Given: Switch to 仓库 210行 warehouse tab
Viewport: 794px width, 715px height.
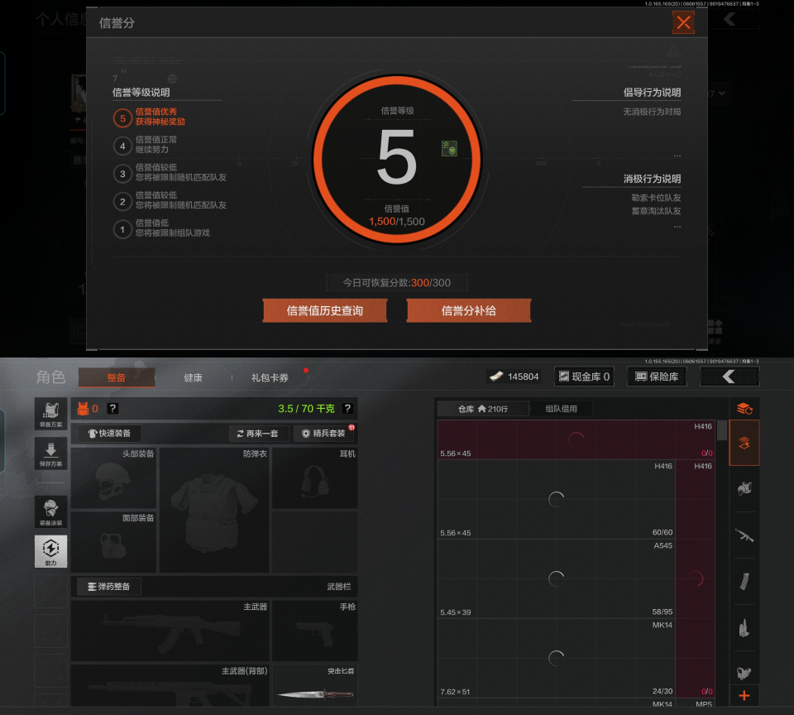Looking at the screenshot, I should click(483, 409).
